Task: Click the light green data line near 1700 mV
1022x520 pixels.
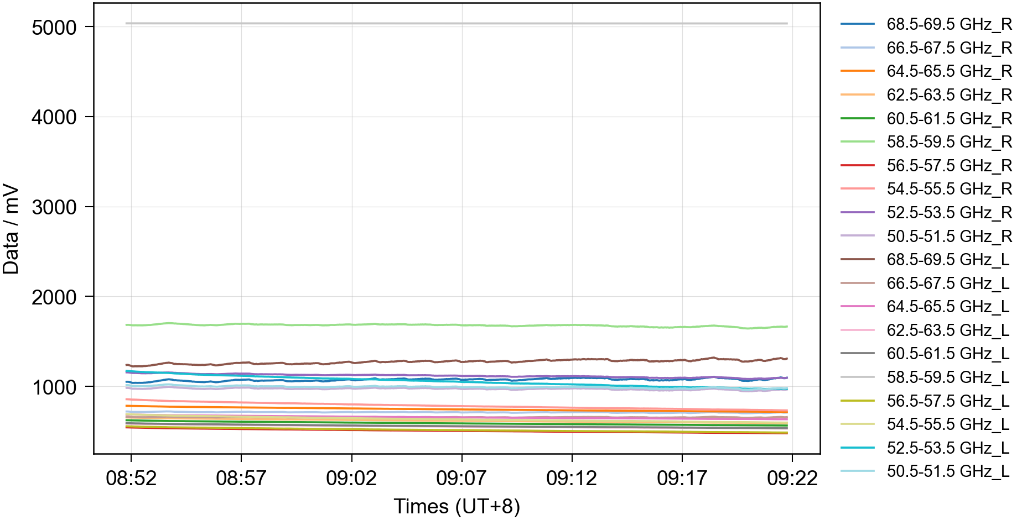Action: click(x=456, y=325)
